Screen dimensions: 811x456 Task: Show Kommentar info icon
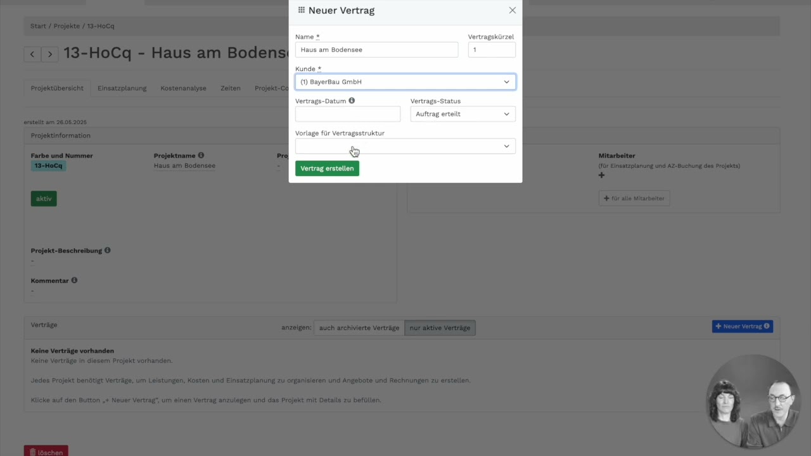click(74, 280)
